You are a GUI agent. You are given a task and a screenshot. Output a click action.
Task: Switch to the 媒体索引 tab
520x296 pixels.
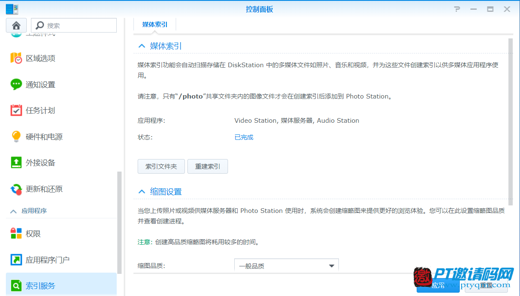(x=155, y=25)
